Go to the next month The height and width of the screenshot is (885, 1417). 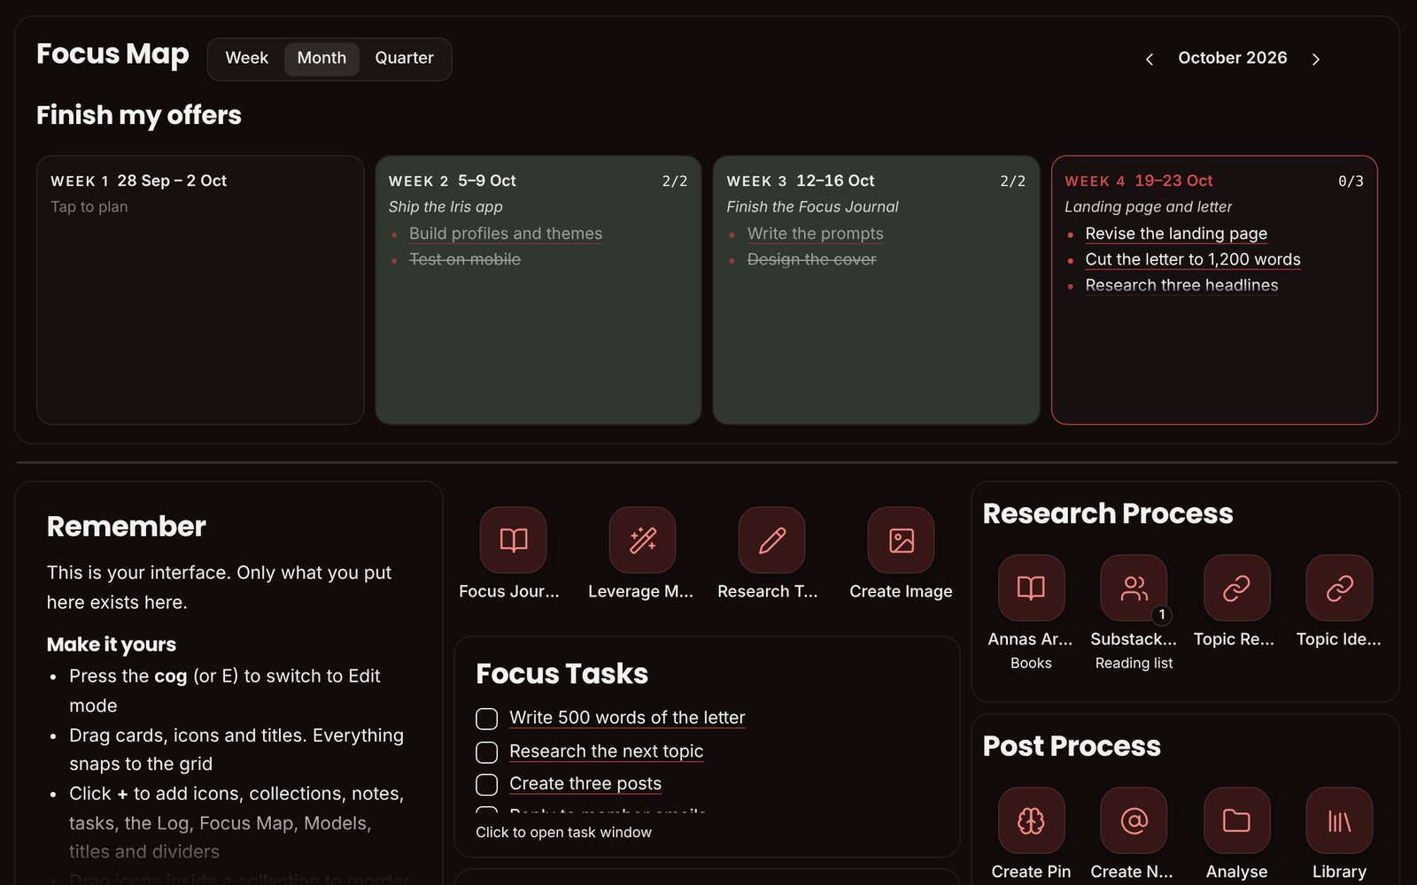pos(1316,59)
